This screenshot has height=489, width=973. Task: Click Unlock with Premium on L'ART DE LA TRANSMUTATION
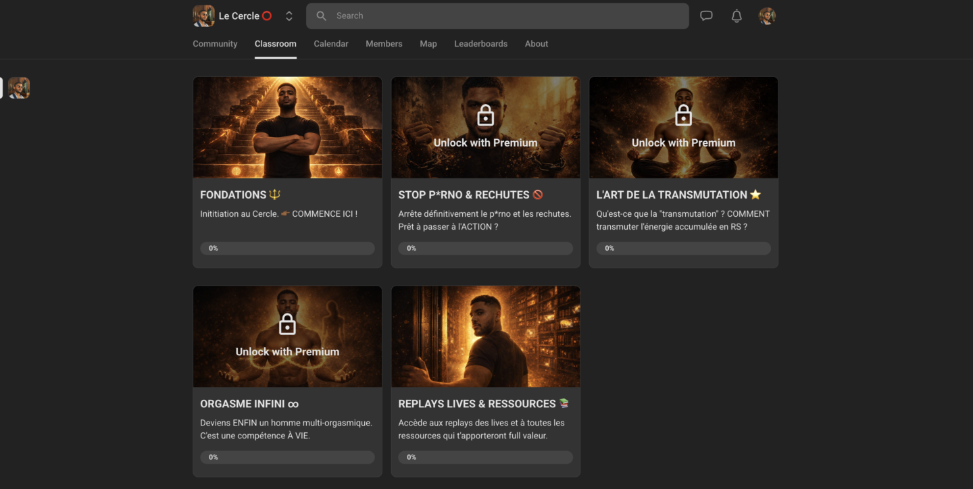683,143
